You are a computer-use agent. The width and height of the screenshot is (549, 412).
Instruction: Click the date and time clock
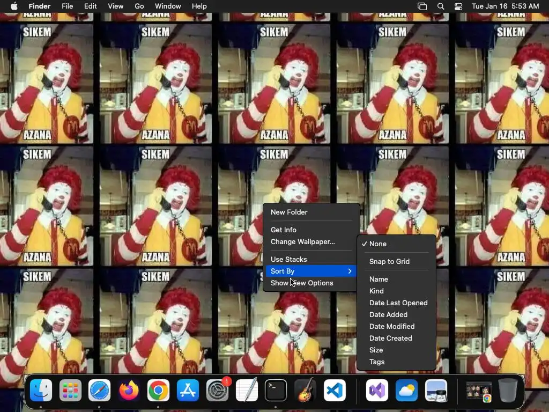click(505, 6)
